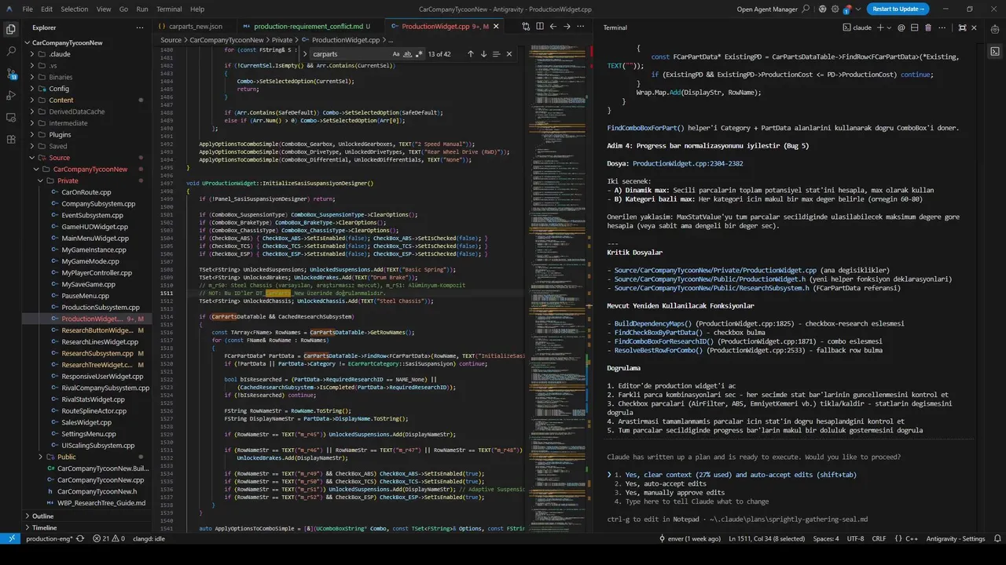Toggle Match Whole Word in find widget

pyautogui.click(x=408, y=54)
